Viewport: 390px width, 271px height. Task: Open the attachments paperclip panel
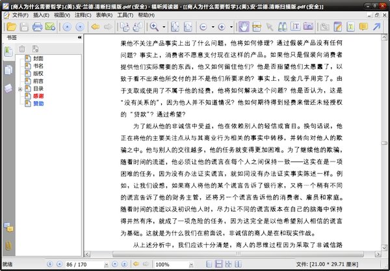pos(8,246)
